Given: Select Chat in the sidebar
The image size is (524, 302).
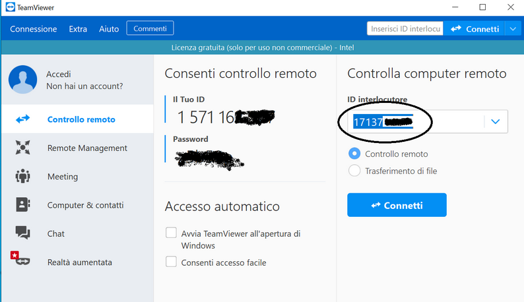Looking at the screenshot, I should pos(77,233).
